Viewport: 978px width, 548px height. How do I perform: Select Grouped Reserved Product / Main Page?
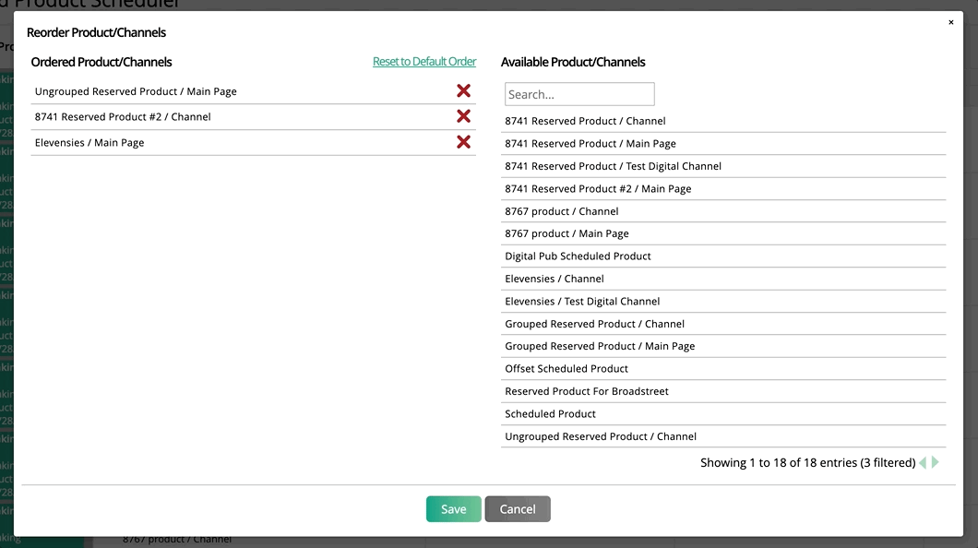[600, 346]
